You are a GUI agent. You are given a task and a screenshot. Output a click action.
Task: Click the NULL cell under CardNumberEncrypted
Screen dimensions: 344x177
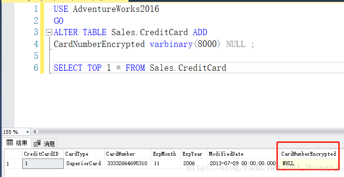pyautogui.click(x=308, y=163)
